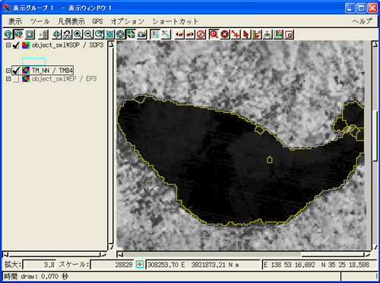This screenshot has height=283, width=380.
Task: Enable the object_sml EP3 layer checkbox
Action: click(x=16, y=79)
